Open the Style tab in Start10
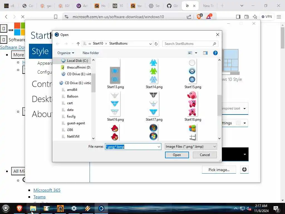 (x=40, y=51)
